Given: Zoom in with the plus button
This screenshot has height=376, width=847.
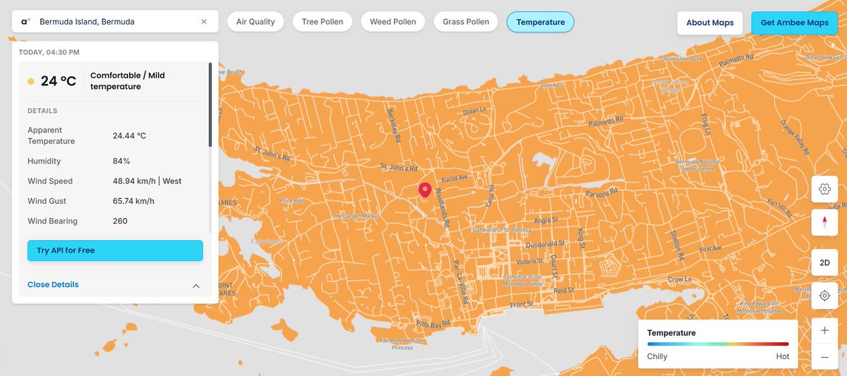Looking at the screenshot, I should pos(824,330).
